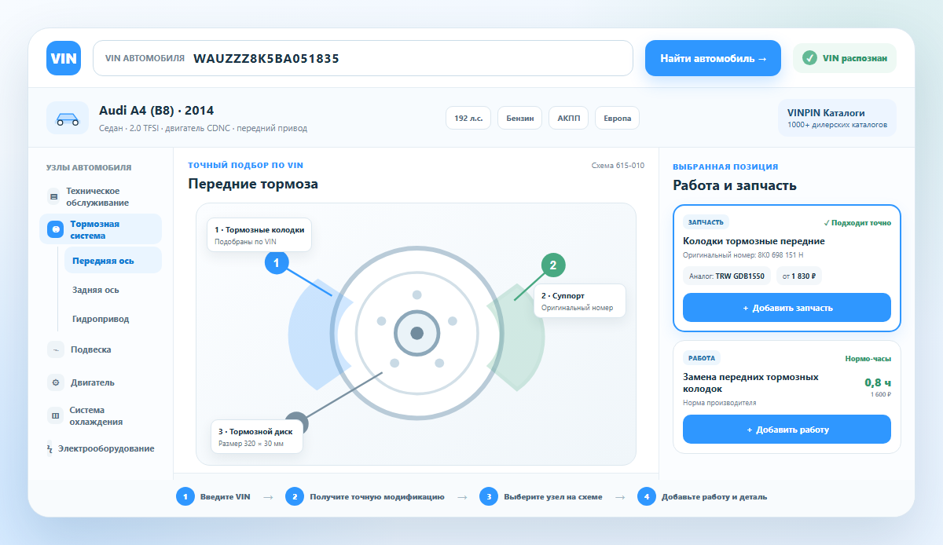This screenshot has height=545, width=943.
Task: Click step 3 Выберите узел на схеме
Action: (x=542, y=497)
